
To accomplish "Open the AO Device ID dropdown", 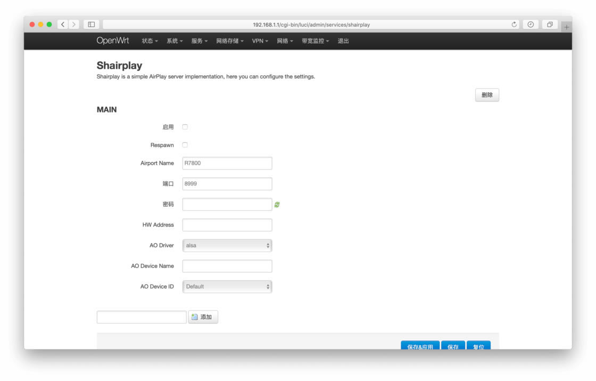I will (227, 286).
